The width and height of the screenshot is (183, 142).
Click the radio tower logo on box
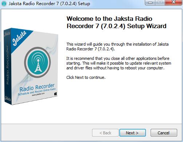click(x=38, y=62)
